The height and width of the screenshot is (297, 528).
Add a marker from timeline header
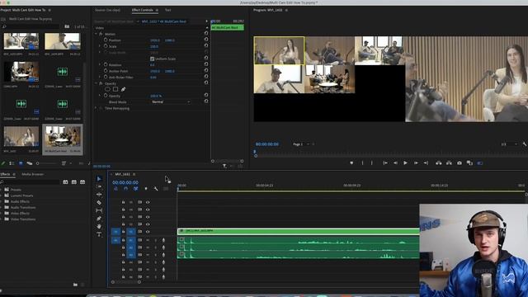[146, 189]
